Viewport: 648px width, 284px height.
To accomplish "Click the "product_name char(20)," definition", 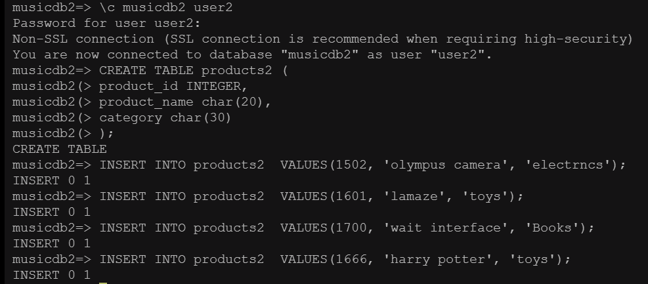I will coord(185,102).
